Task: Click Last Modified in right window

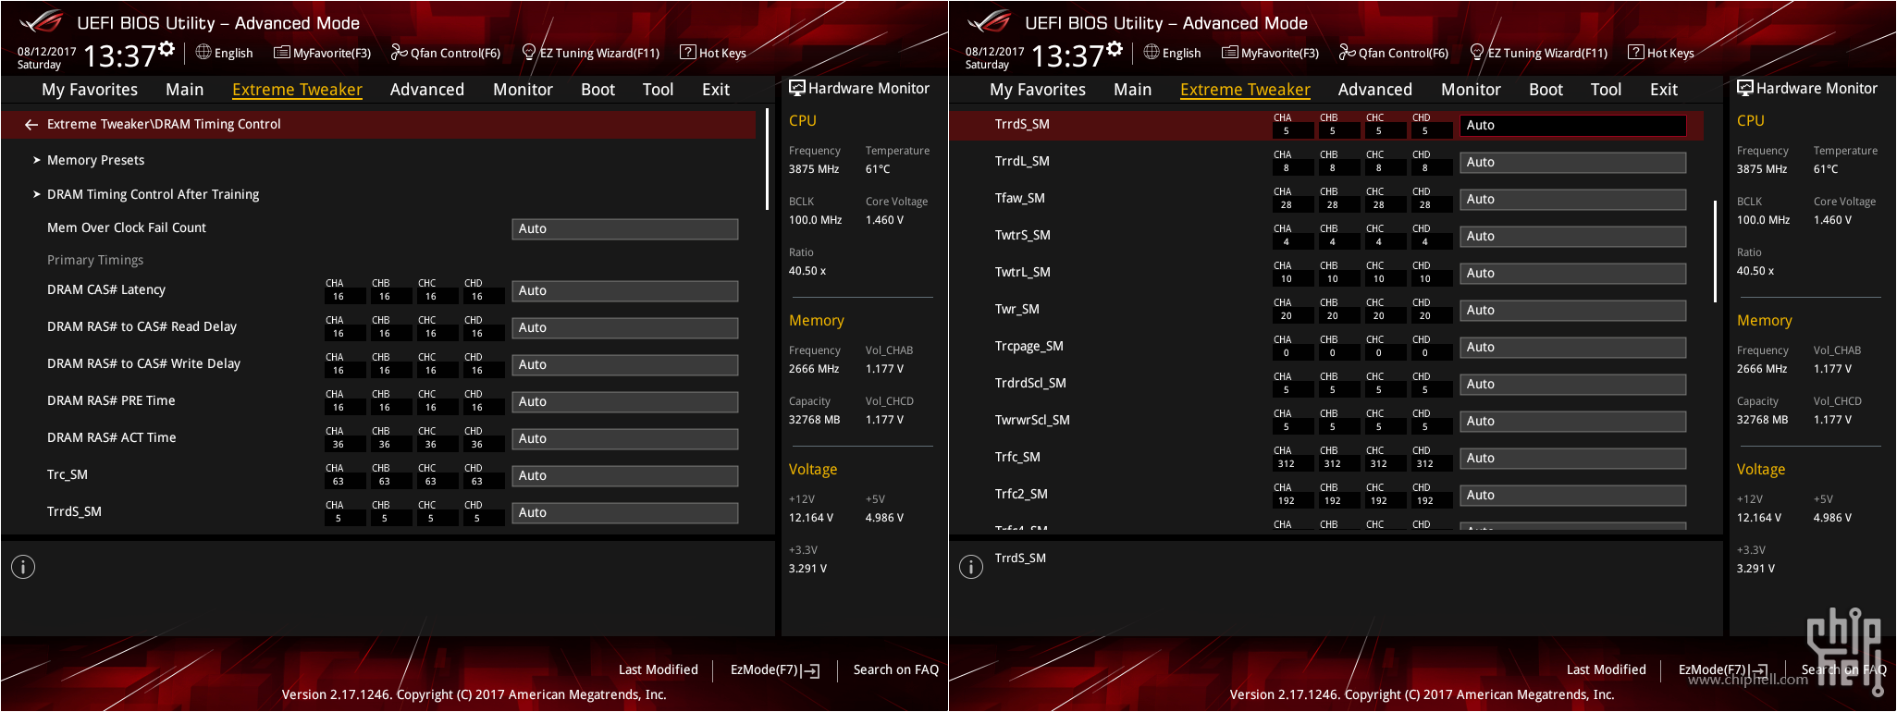Action: [1607, 669]
